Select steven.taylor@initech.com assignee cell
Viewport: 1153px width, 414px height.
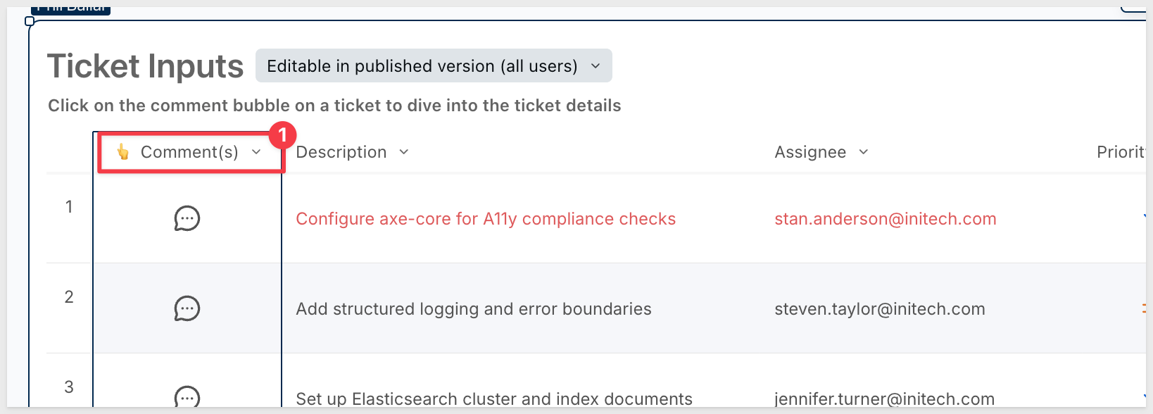coord(880,309)
